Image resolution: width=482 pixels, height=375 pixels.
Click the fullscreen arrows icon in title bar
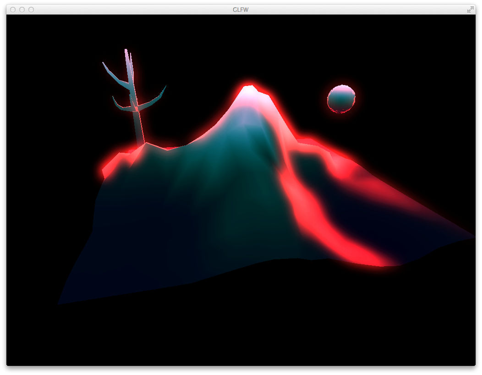(470, 10)
